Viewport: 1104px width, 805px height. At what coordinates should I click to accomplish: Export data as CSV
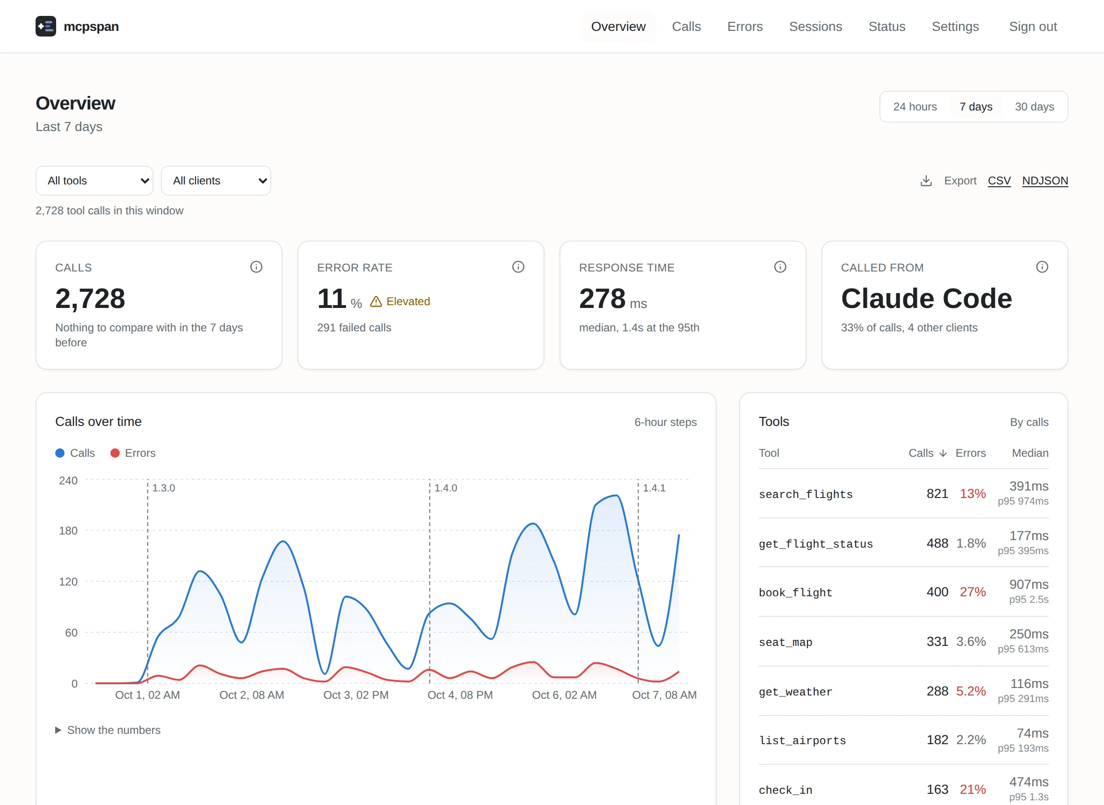pos(999,181)
